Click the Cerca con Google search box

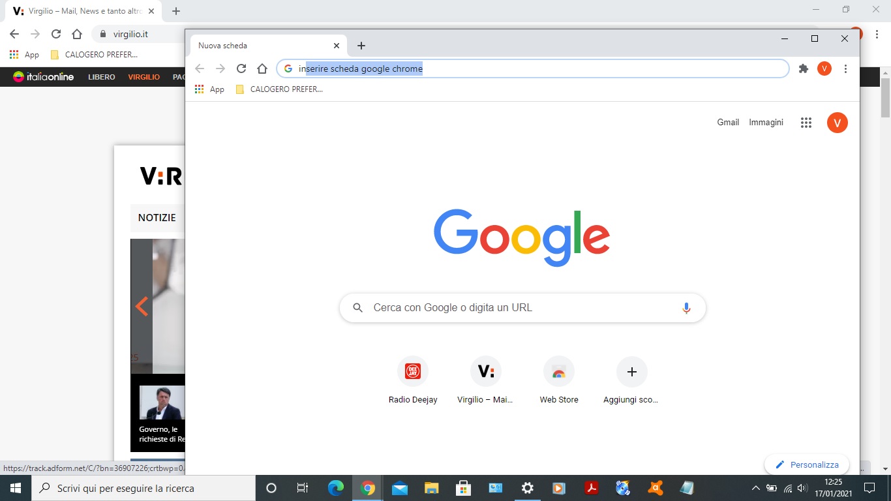(x=522, y=308)
